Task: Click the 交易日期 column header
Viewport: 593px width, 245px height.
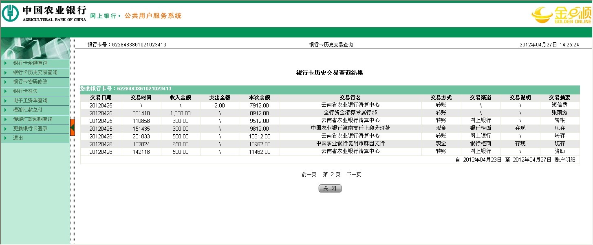Action: pyautogui.click(x=101, y=98)
